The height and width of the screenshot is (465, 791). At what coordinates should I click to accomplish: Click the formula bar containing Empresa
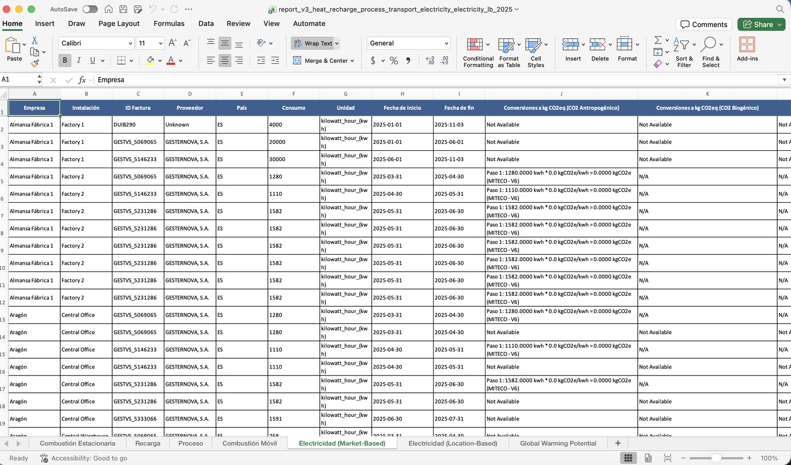[435, 80]
